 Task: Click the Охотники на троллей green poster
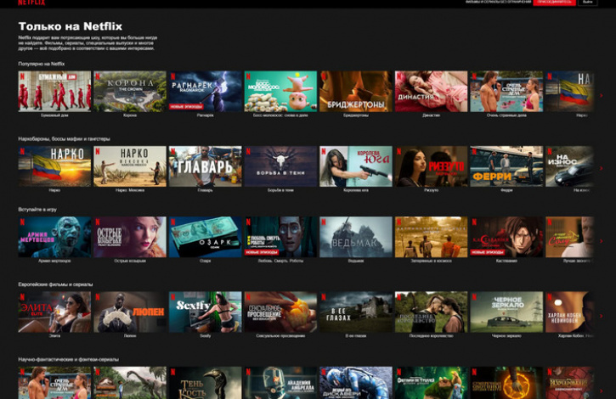coord(432,383)
